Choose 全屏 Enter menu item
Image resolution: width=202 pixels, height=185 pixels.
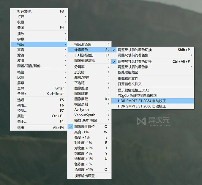[39, 88]
